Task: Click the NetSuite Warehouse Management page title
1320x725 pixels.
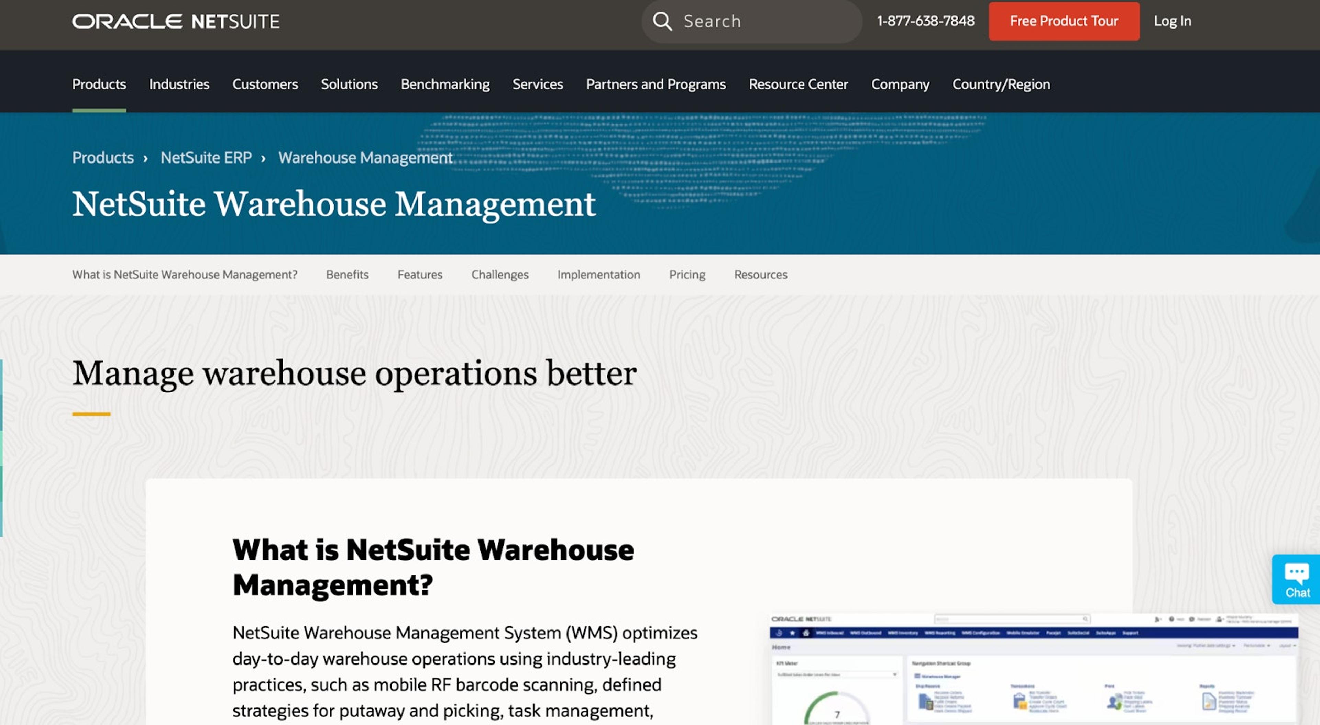Action: coord(333,204)
